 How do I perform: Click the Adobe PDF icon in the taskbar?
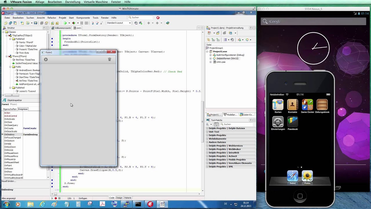[x=102, y=204]
